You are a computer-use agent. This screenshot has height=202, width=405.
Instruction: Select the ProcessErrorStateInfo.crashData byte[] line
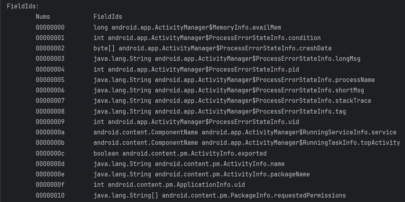click(x=213, y=48)
